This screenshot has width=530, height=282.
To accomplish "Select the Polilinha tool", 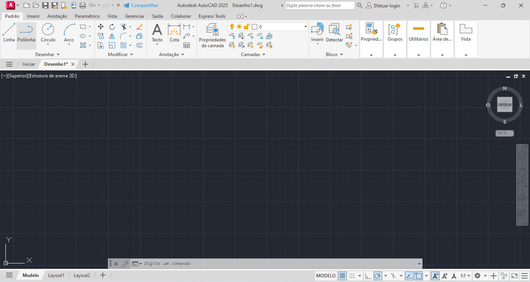I will tap(26, 33).
